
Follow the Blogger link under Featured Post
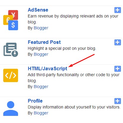41,54
